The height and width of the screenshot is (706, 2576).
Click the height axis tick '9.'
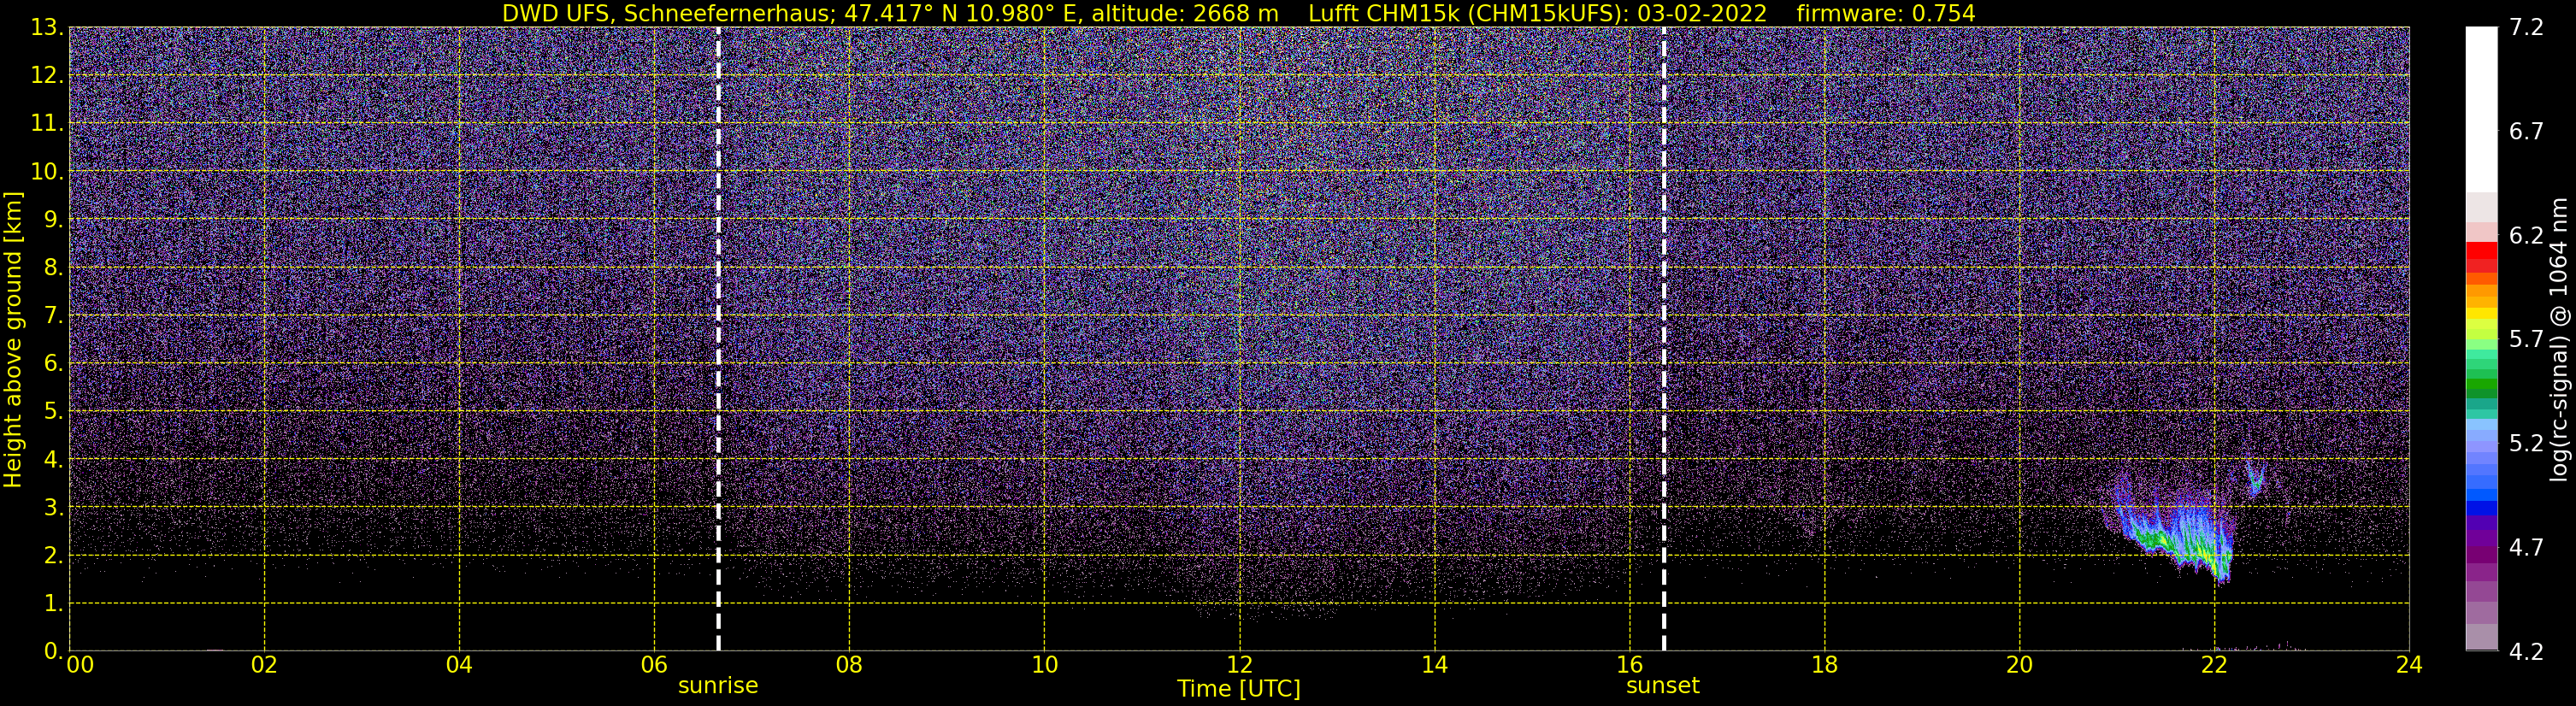(52, 219)
